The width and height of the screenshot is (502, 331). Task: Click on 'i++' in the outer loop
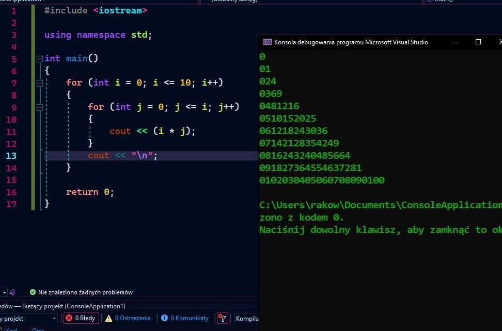(x=209, y=83)
